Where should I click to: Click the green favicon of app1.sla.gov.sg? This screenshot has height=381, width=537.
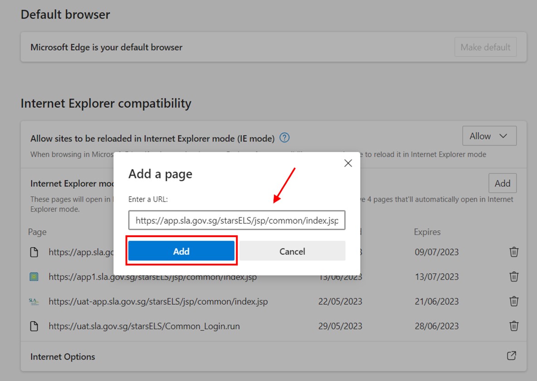pyautogui.click(x=34, y=277)
